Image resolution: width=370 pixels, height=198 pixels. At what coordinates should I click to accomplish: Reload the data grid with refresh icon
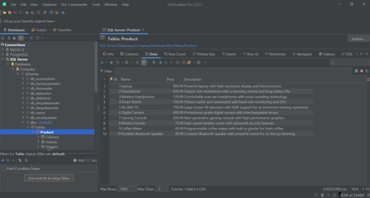pyautogui.click(x=102, y=62)
